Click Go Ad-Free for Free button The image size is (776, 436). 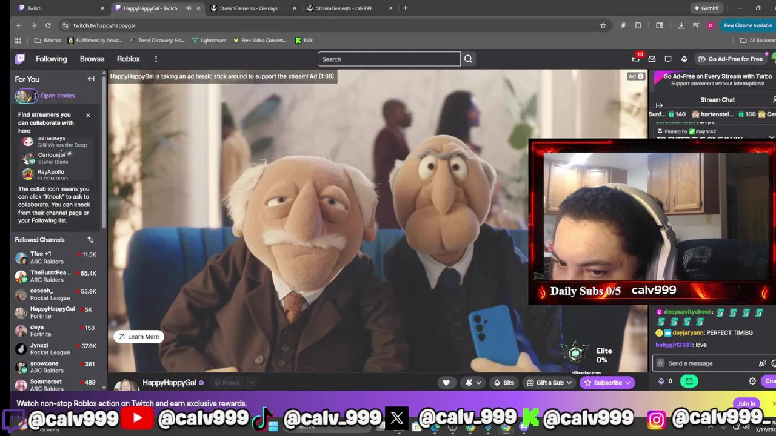tap(730, 59)
